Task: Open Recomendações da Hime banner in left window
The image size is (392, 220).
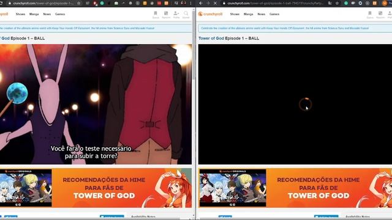Action: pos(96,188)
